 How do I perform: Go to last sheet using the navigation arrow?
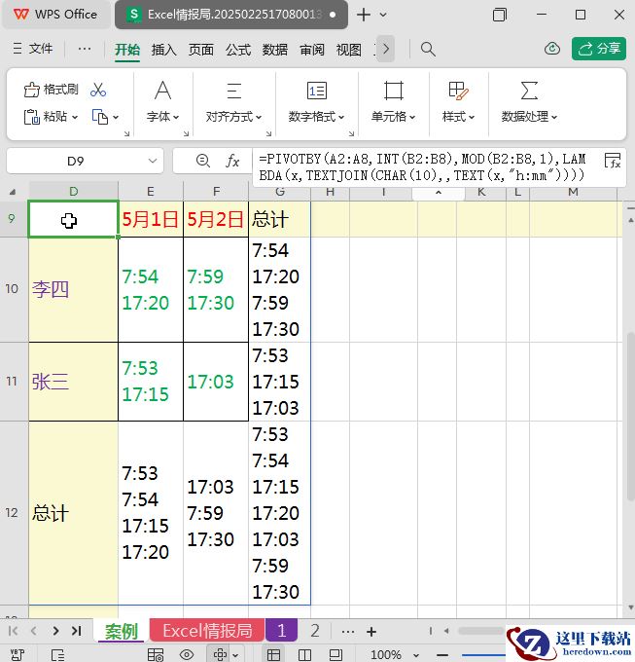tap(76, 631)
